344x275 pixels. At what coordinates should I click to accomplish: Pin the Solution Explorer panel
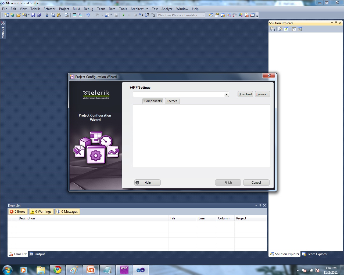coord(336,23)
